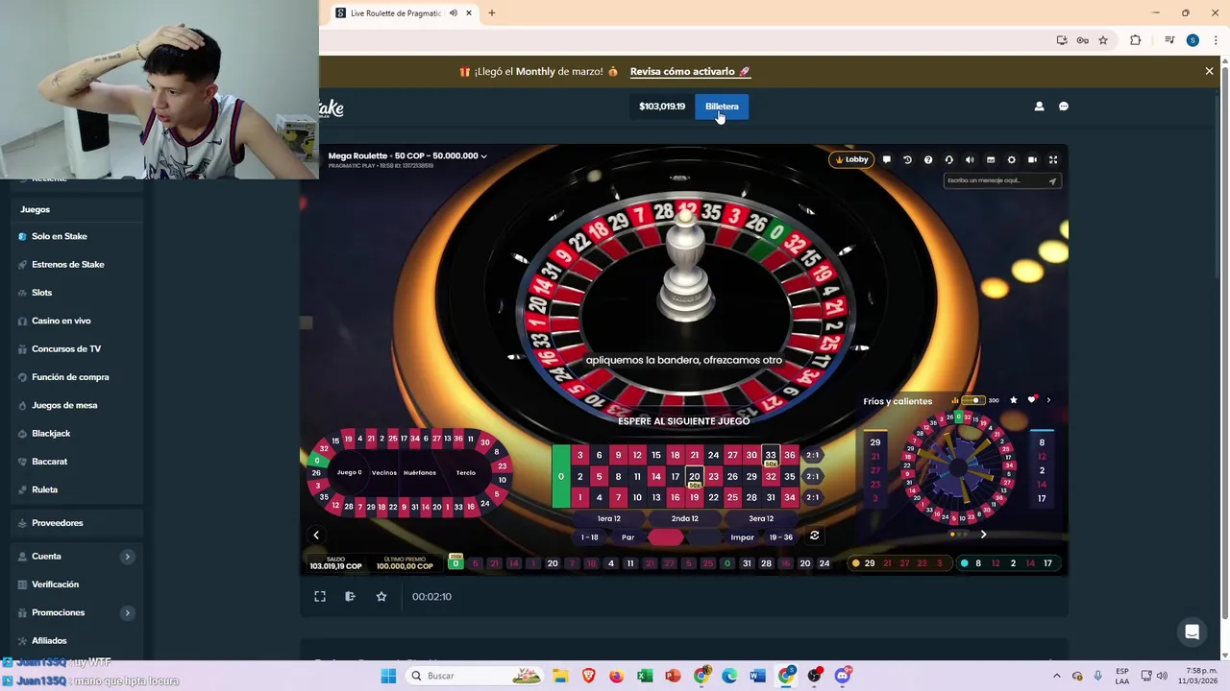Open the user profile icon
1230x691 pixels.
(1039, 107)
